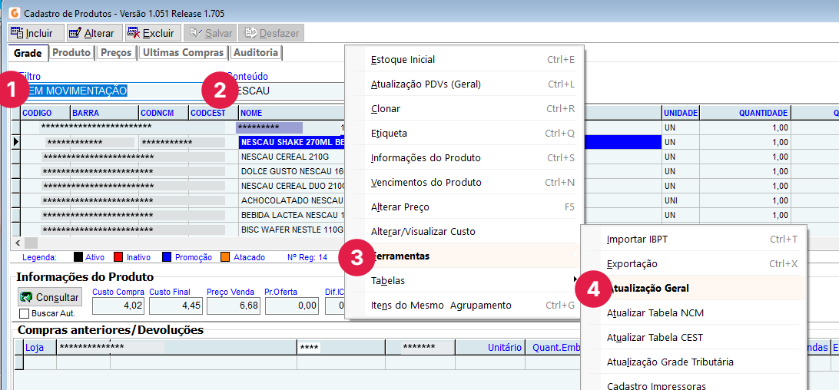Screen dimensions: 839x390
Task: Select Itens do Mesmo Agrupamento entry
Action: (464, 306)
